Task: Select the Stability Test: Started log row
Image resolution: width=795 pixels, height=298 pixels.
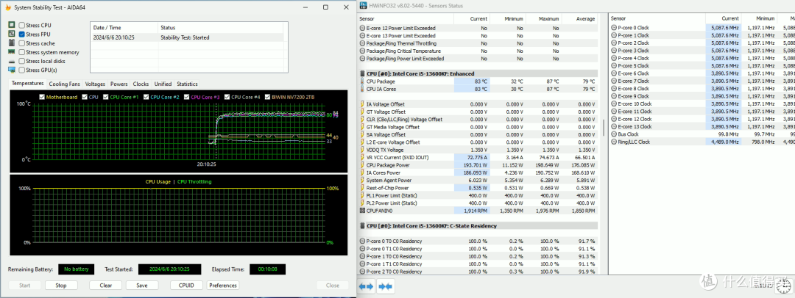Action: point(188,37)
